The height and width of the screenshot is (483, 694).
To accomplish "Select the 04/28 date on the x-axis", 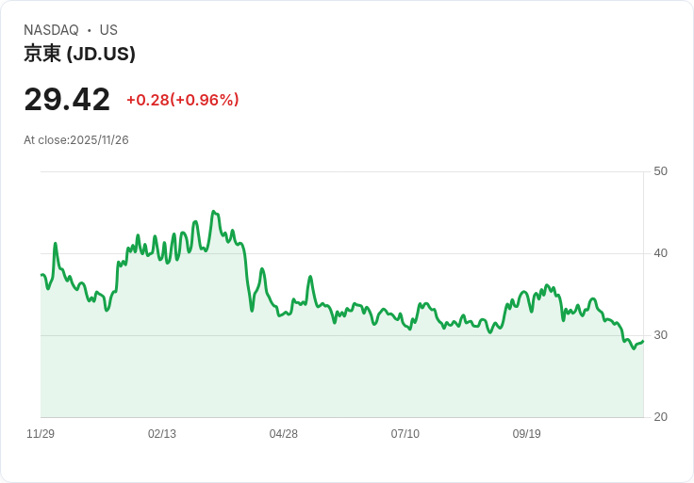I will 284,434.
